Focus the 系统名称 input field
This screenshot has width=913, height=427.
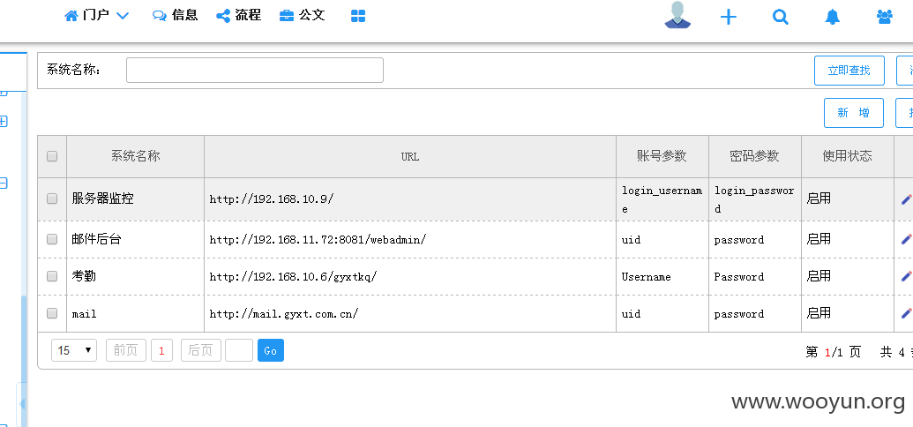pos(254,70)
